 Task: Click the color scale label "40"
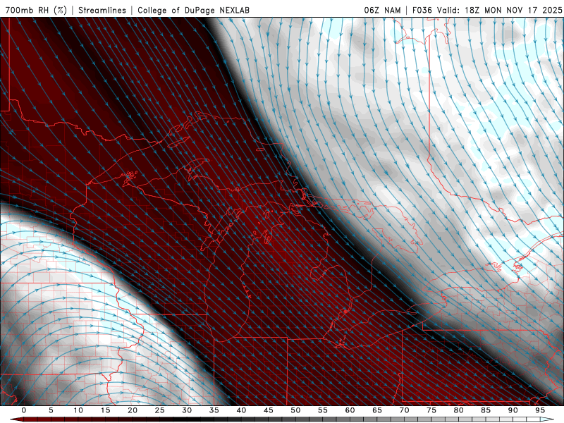click(x=241, y=410)
